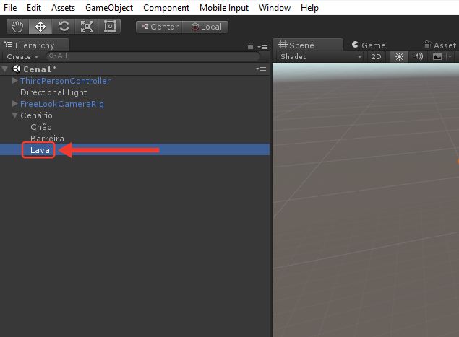Expand ThirdPersonController object

(15, 81)
